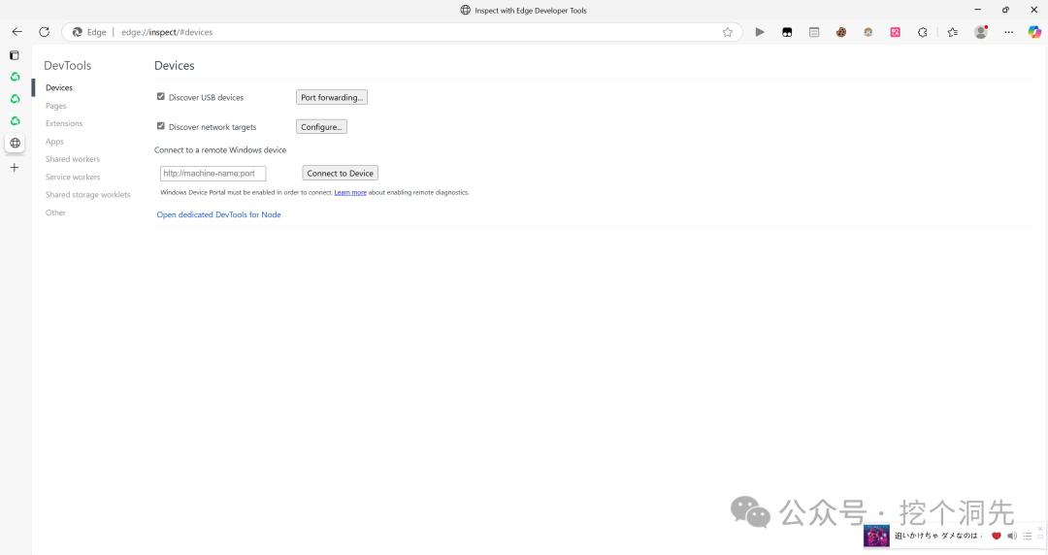Open the pink translate extension icon
The height and width of the screenshot is (555, 1048).
coord(895,32)
